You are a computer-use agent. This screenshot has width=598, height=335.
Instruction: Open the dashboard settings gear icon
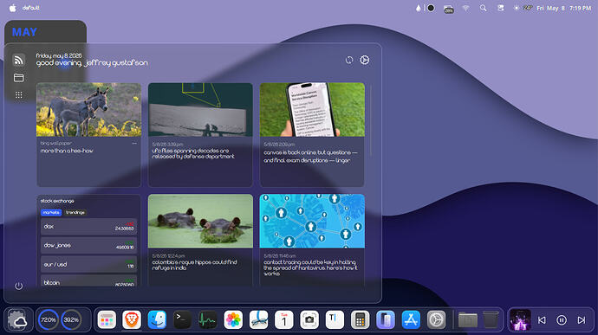coord(365,61)
